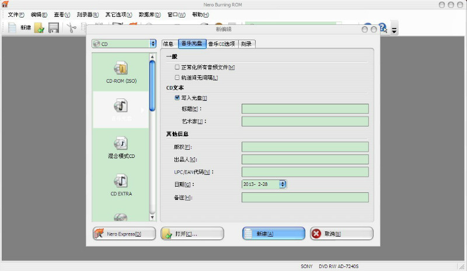Open the 文件 menu
Image resolution: width=467 pixels, height=271 pixels.
[x=16, y=15]
